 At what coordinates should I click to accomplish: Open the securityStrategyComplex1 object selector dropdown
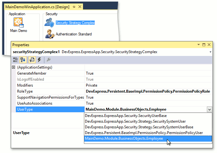(x=210, y=52)
